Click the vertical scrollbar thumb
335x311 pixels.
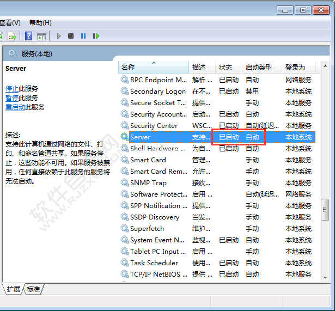pos(325,210)
